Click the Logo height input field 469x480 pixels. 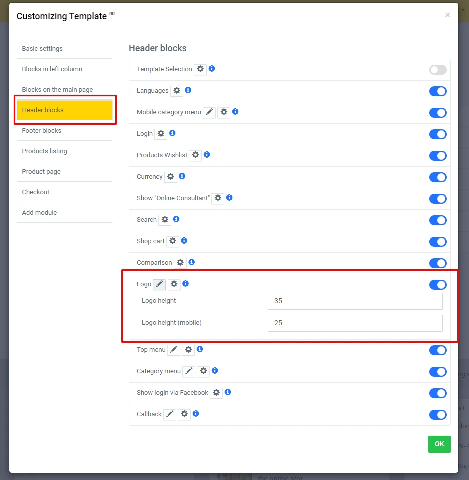355,301
